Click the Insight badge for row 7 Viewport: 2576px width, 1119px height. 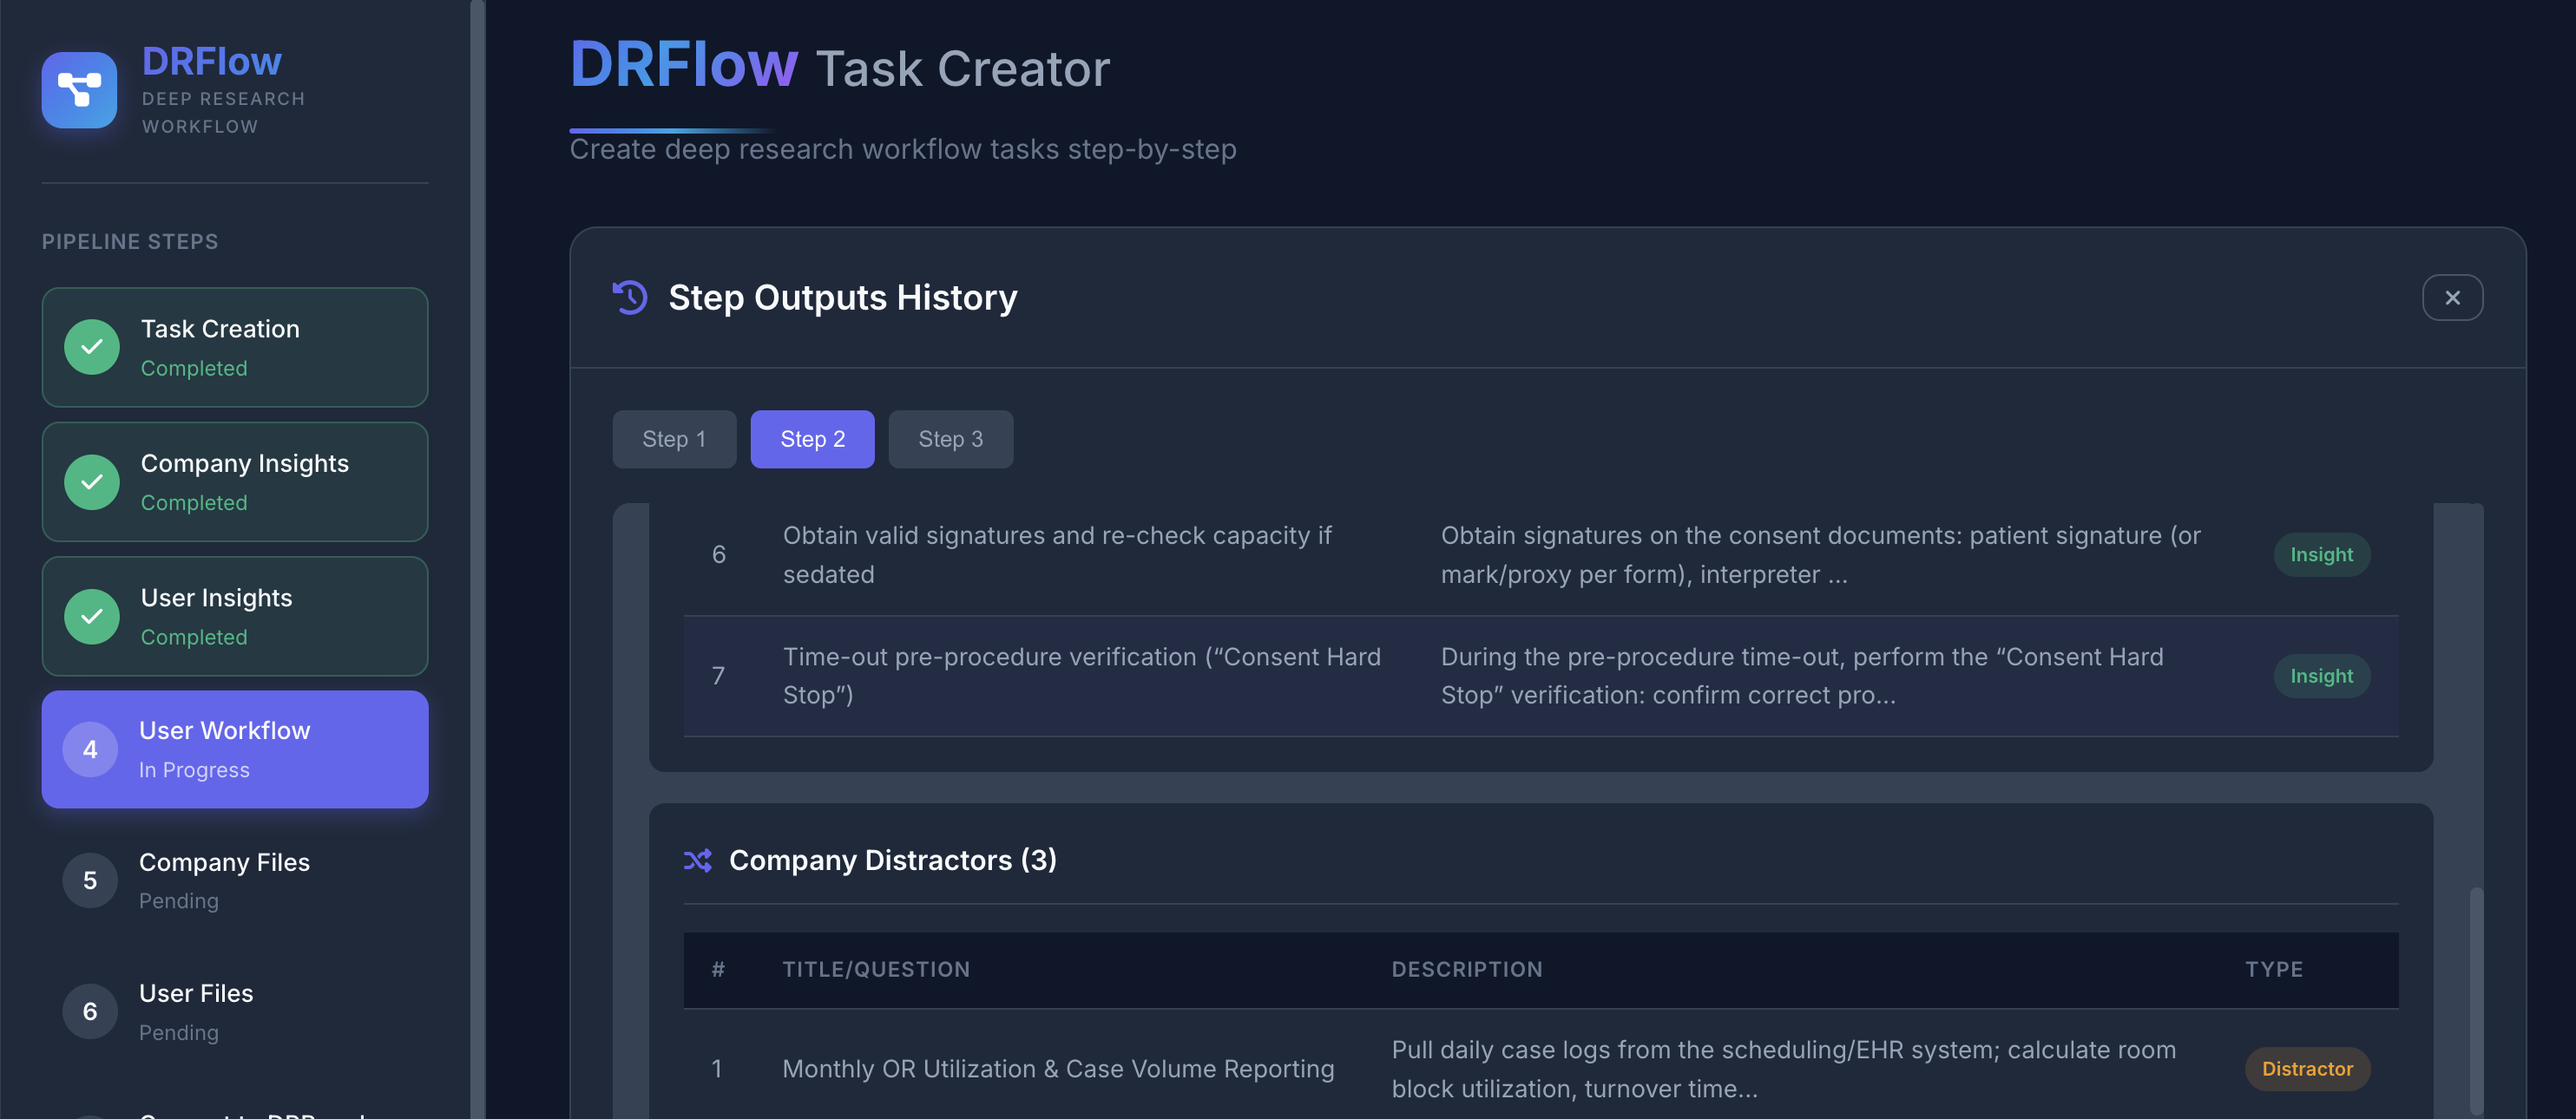(x=2321, y=677)
